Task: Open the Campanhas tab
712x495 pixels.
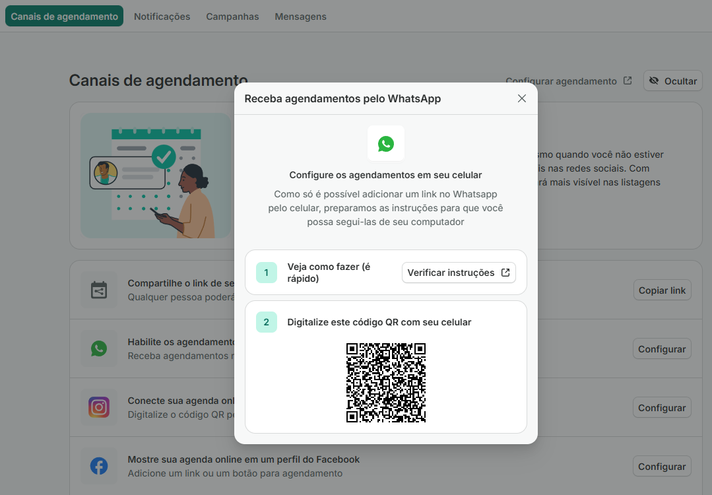Action: 232,16
